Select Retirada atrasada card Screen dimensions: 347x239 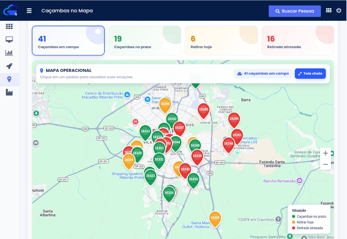tap(298, 41)
